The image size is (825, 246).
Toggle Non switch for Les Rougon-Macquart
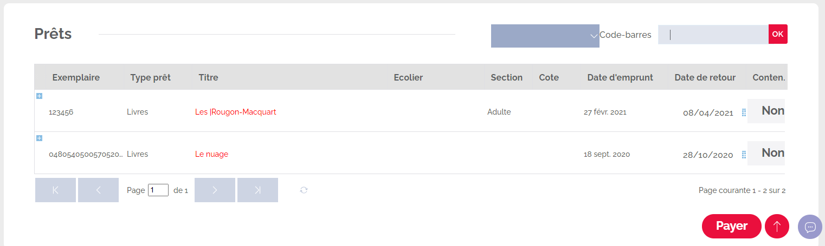tap(766, 111)
